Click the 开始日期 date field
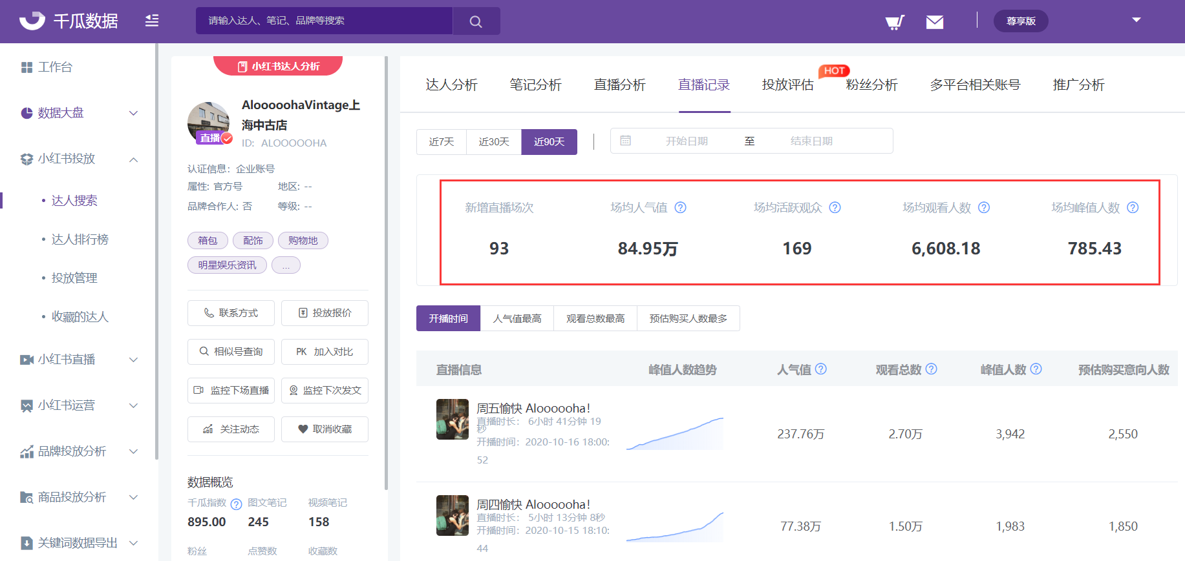The image size is (1185, 561). (x=687, y=141)
